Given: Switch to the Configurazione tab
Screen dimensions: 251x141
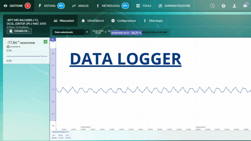Looking at the screenshot, I should point(123,21).
